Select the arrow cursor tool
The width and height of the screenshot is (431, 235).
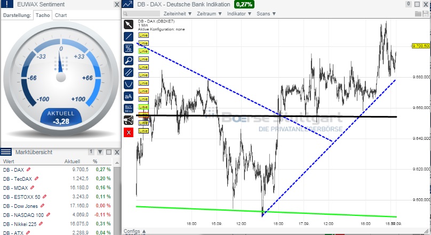(x=129, y=24)
